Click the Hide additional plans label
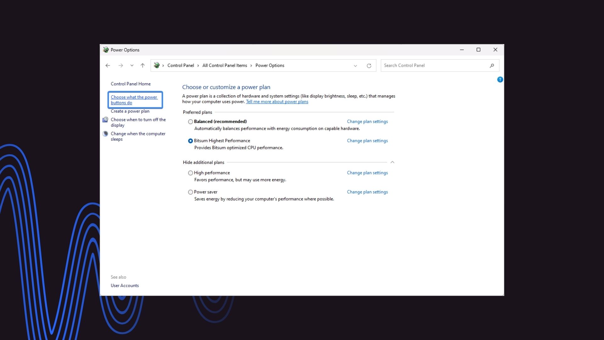 (204, 162)
